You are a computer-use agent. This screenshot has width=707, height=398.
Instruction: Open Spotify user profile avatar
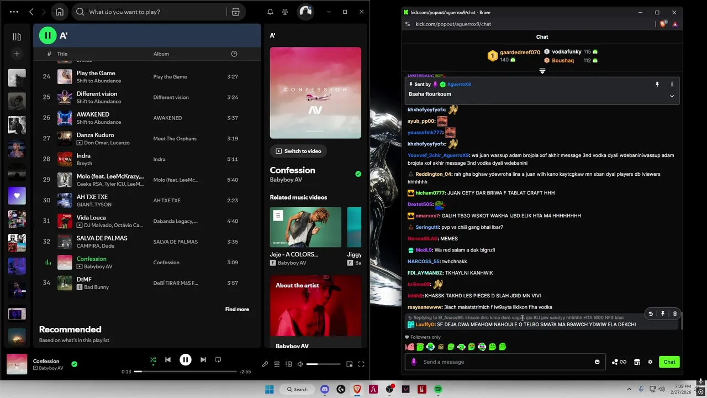[305, 12]
